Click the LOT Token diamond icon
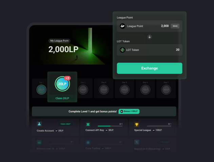Screen dimensions: 214x162 point(122,50)
